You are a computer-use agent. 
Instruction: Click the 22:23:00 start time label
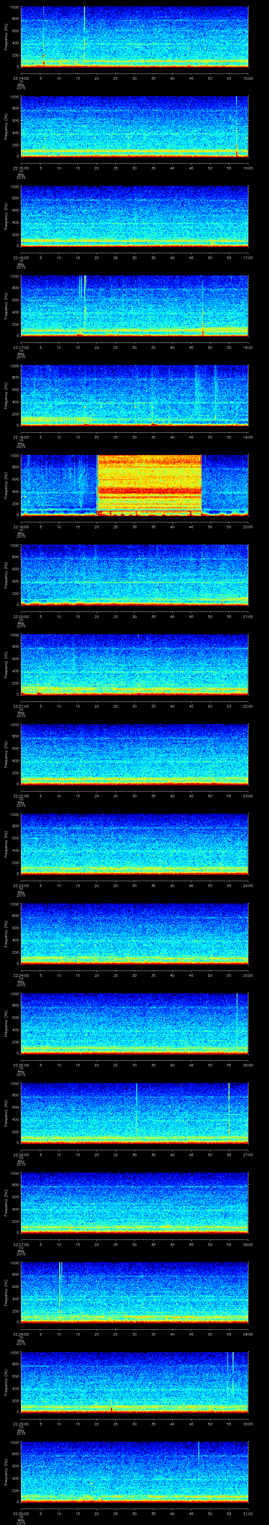21,886
